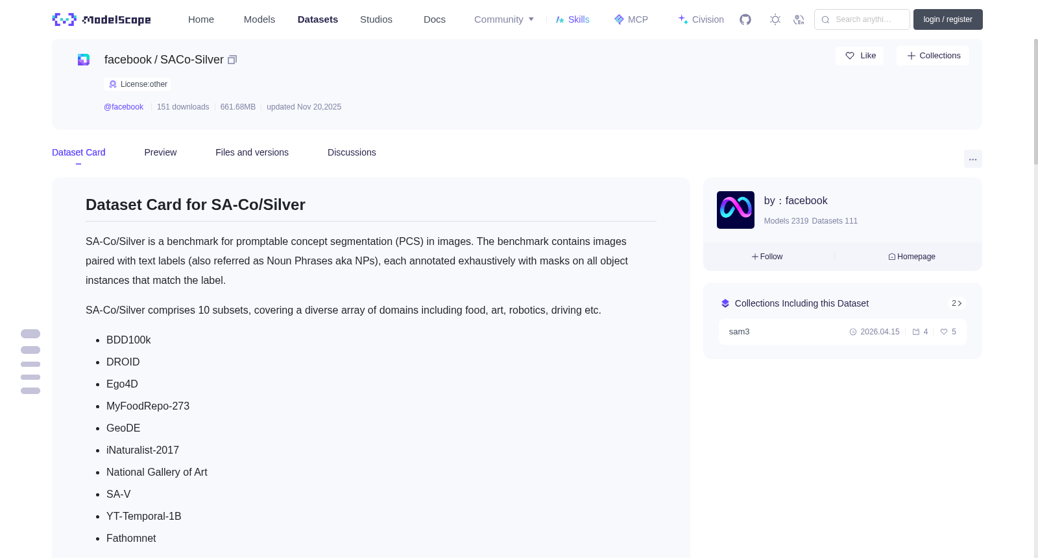The width and height of the screenshot is (1038, 558).
Task: Go to the Home page
Action: pyautogui.click(x=201, y=19)
